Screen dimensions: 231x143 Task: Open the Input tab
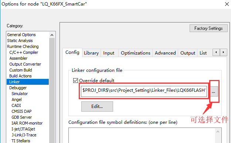(109, 53)
